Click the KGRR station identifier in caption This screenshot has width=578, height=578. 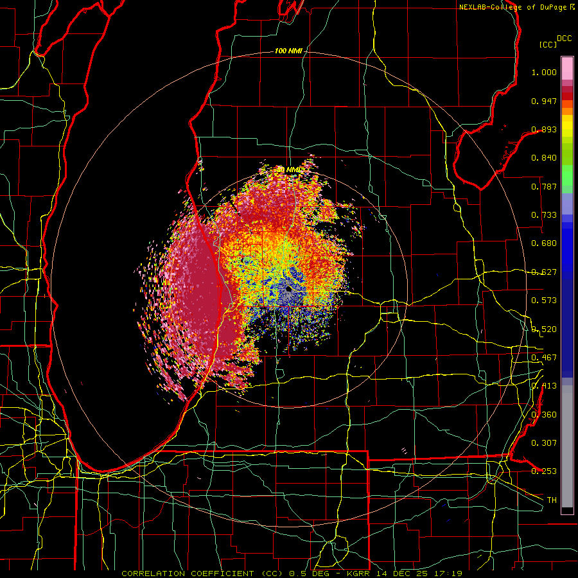[358, 574]
